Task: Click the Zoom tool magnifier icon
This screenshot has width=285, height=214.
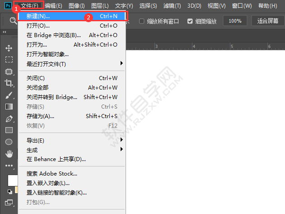Action: tap(13, 21)
